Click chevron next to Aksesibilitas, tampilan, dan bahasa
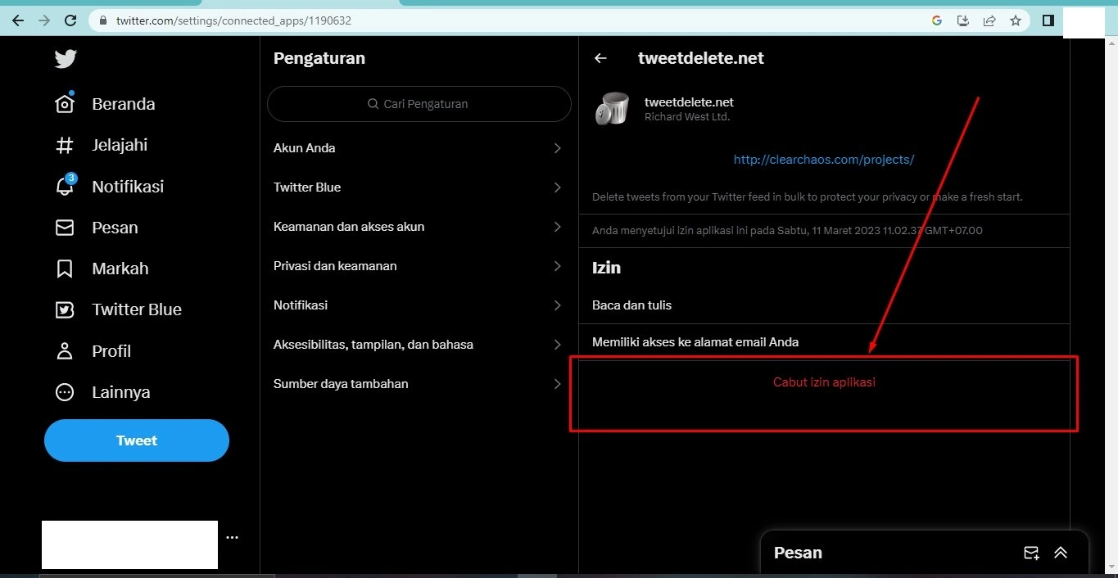Image resolution: width=1118 pixels, height=578 pixels. pyautogui.click(x=557, y=345)
